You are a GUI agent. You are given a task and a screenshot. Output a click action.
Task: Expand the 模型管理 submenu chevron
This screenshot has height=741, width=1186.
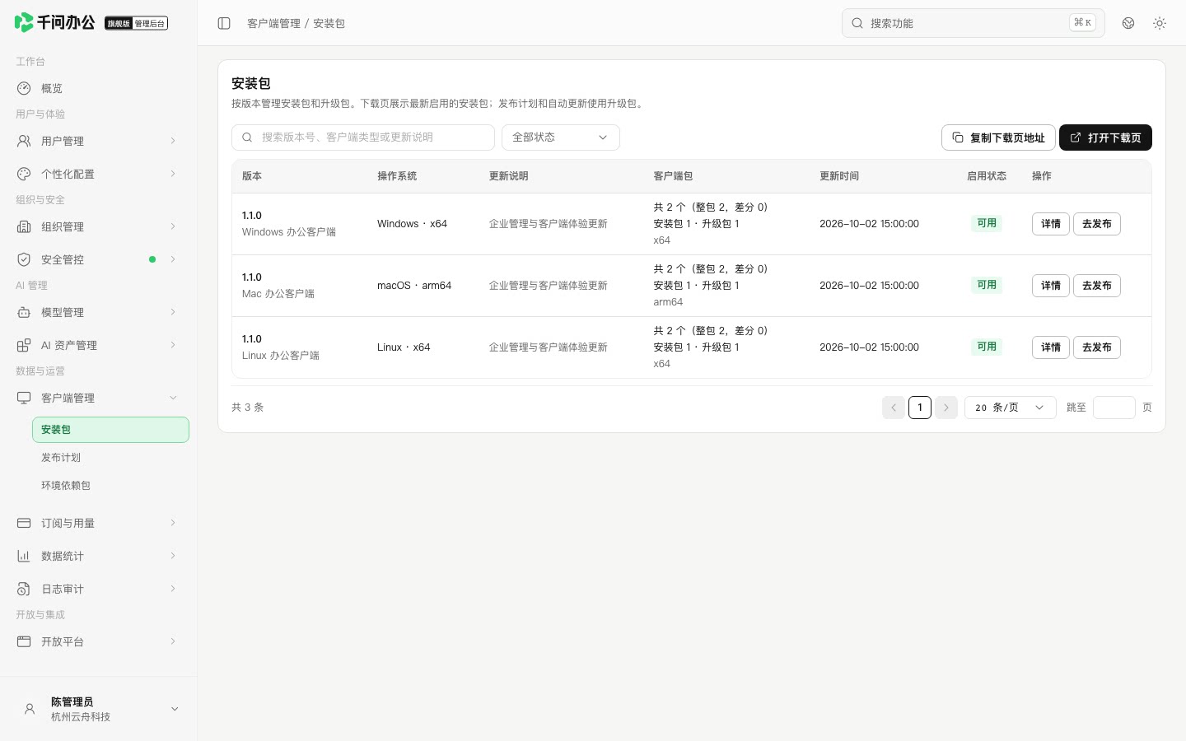(x=173, y=312)
